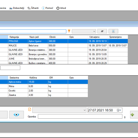Sort by Naziv jedi column header
The width and height of the screenshot is (138, 138).
pos(38,37)
